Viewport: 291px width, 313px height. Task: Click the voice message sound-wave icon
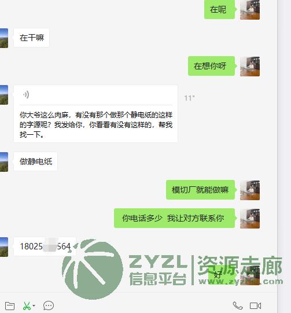coord(26,95)
